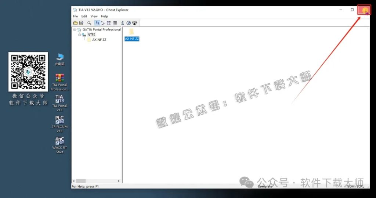The image size is (376, 198).
Task: Click the drive icon beside NTFS
Action: click(x=84, y=35)
